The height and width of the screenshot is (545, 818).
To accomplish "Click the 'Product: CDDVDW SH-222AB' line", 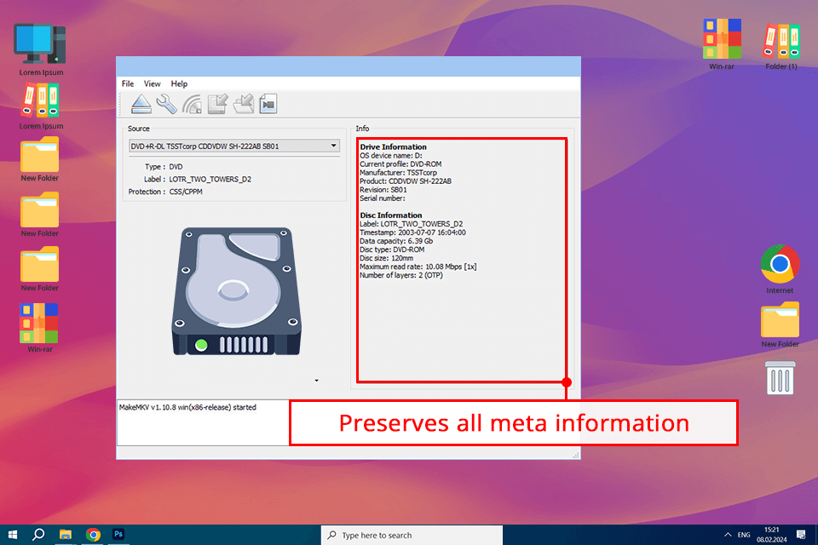I will pyautogui.click(x=406, y=181).
